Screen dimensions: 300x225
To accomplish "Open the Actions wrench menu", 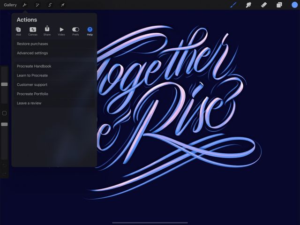I will click(25, 5).
